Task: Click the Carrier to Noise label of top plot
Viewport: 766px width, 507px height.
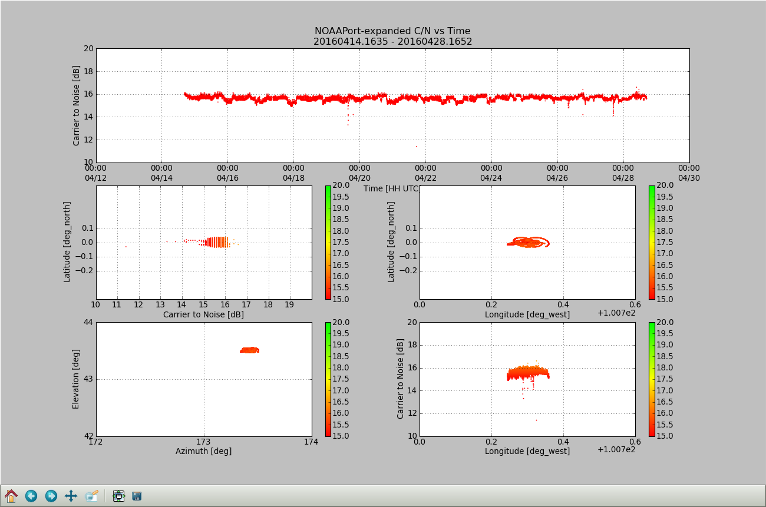Action: (76, 105)
